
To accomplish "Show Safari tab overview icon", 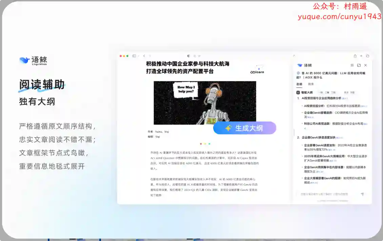I will [367, 56].
